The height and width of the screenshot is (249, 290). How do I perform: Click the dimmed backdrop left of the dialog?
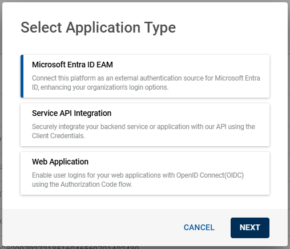click(x=1, y=124)
